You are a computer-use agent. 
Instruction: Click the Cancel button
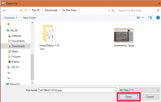click(150, 97)
